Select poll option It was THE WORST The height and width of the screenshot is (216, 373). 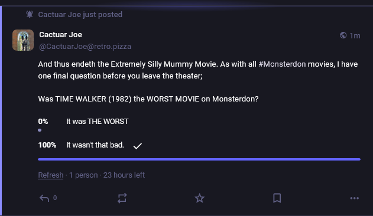tap(98, 122)
